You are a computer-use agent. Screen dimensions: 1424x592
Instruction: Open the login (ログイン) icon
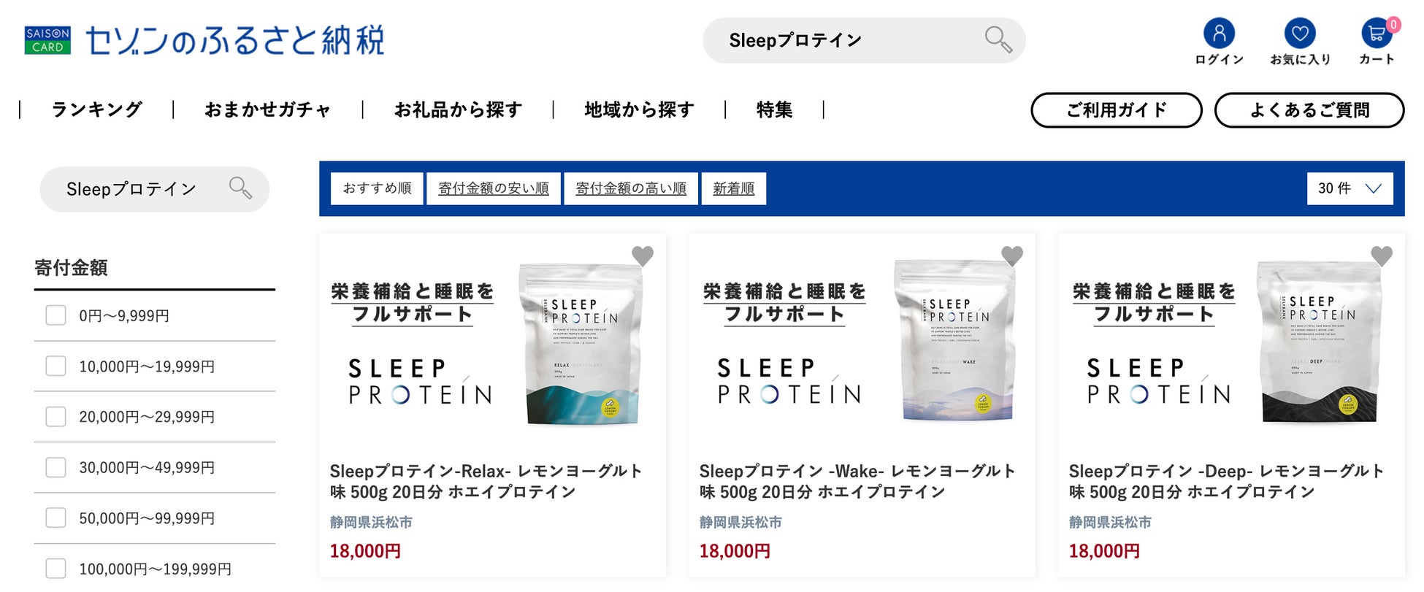point(1219,34)
